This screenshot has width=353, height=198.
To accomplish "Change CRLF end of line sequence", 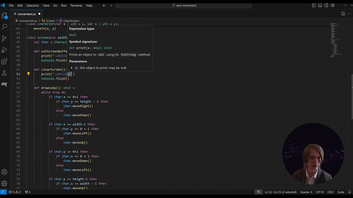I will [330, 192].
